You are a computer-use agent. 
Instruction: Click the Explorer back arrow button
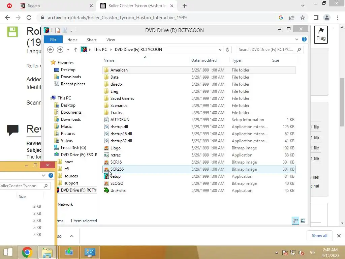click(51, 50)
